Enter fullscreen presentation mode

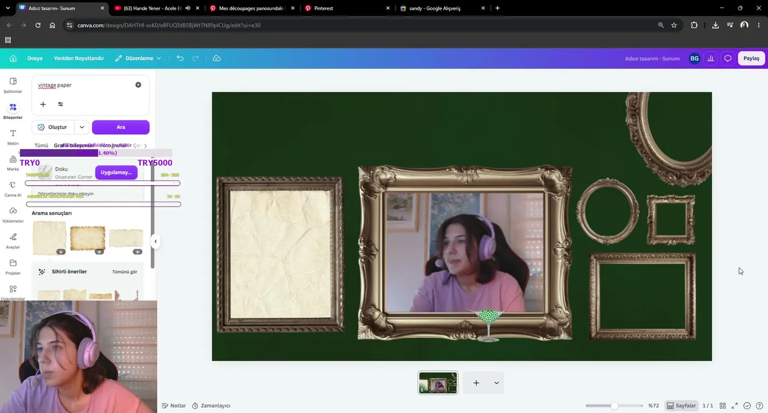coord(735,406)
